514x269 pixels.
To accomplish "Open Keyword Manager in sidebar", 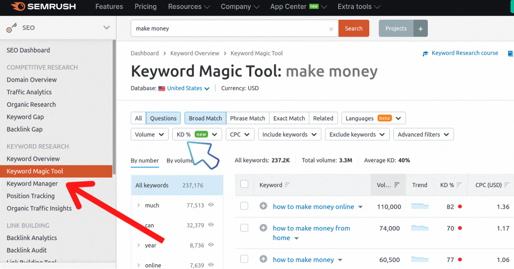I will tap(32, 184).
